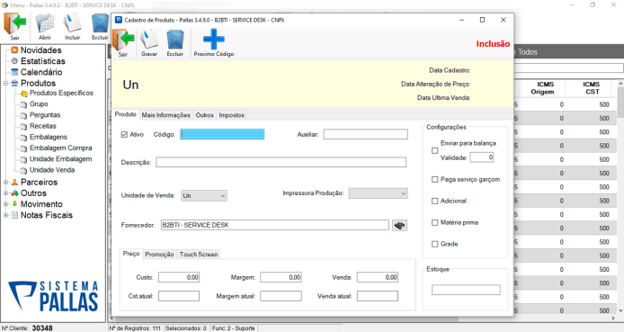Click the ICMS Origem column header

542,88
